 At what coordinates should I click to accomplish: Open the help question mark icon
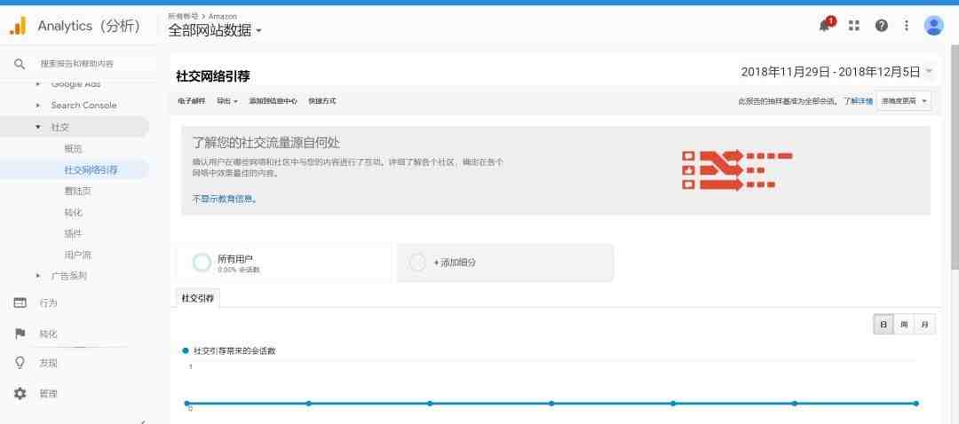(x=881, y=26)
